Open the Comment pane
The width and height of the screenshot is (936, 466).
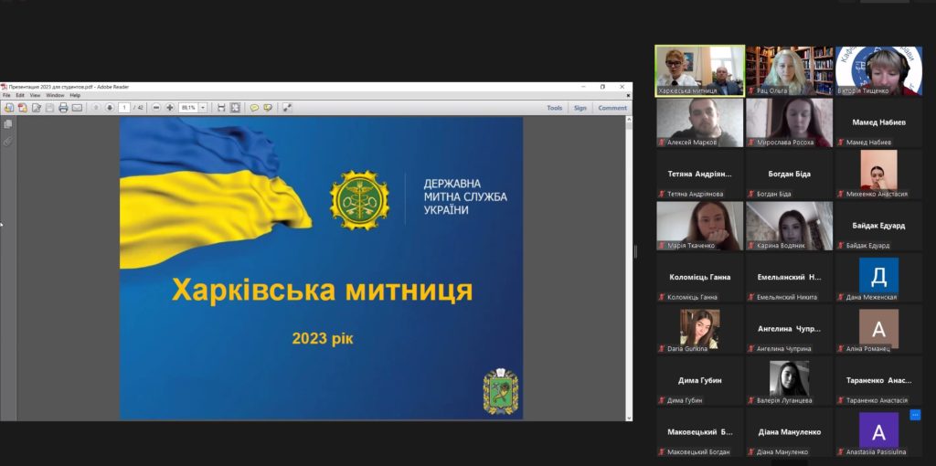coord(612,108)
